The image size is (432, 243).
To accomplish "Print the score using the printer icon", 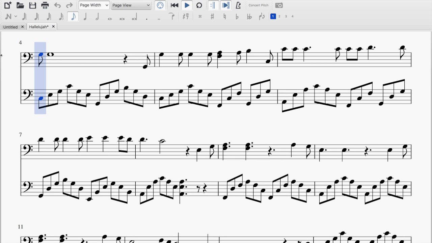I will pyautogui.click(x=45, y=5).
